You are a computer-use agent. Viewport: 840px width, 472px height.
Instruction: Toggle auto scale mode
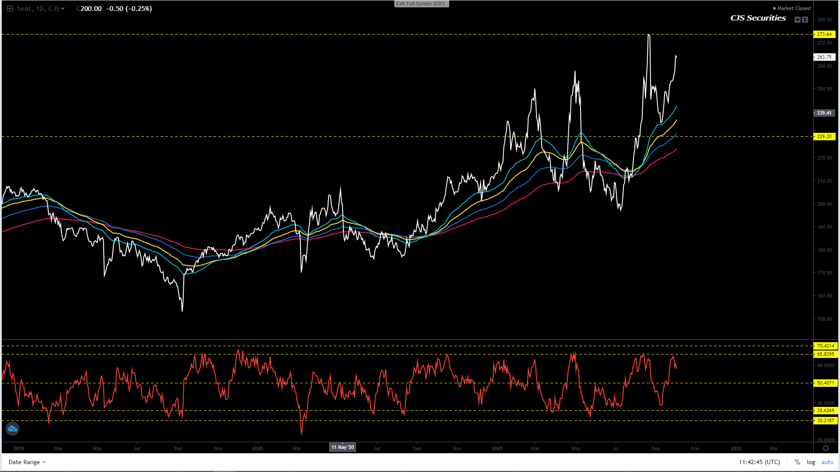[x=827, y=462]
